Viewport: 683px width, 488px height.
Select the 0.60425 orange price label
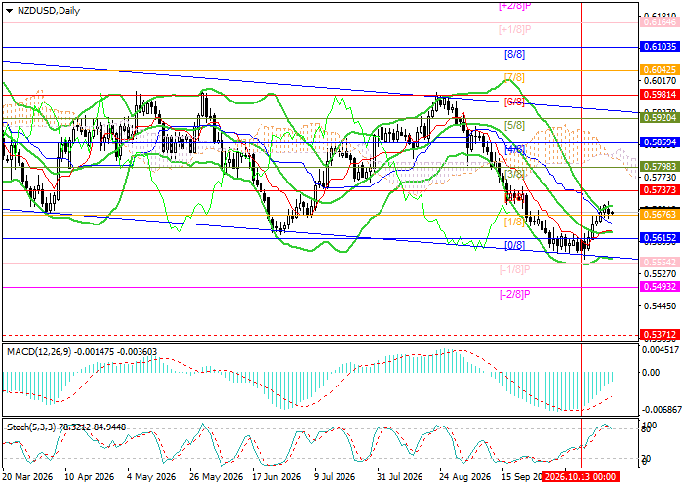[x=660, y=70]
